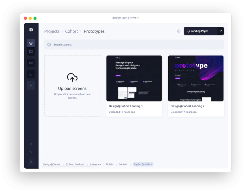Viewport: 245px width, 192px height.
Task: Open settings gear next to Landing Pages
Action: (179, 31)
